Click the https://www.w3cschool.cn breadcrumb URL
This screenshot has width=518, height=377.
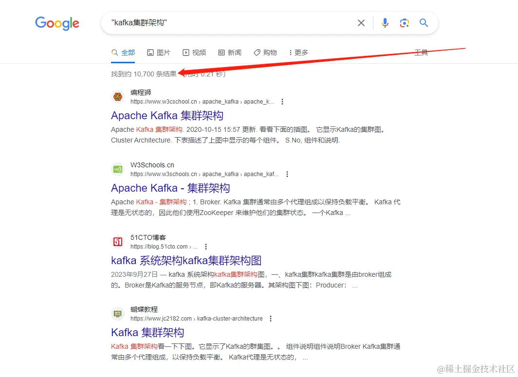coord(202,102)
